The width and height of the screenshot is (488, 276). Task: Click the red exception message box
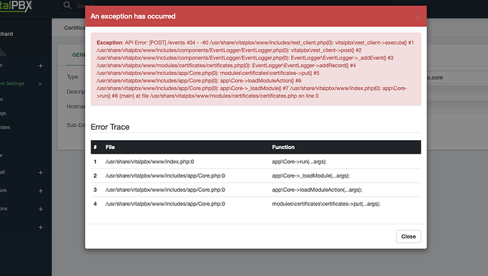[256, 69]
